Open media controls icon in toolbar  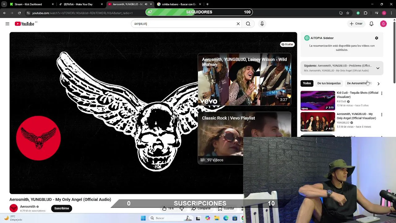point(377,13)
